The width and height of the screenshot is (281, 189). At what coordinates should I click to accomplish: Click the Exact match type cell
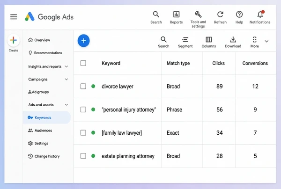173,133
